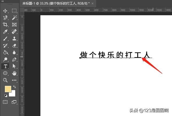Screen dimensions: 172x116
Task: Select the Move tool
Action: (5, 11)
